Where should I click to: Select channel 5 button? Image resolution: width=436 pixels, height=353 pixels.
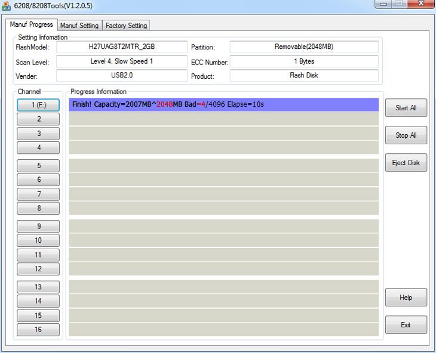(x=39, y=166)
